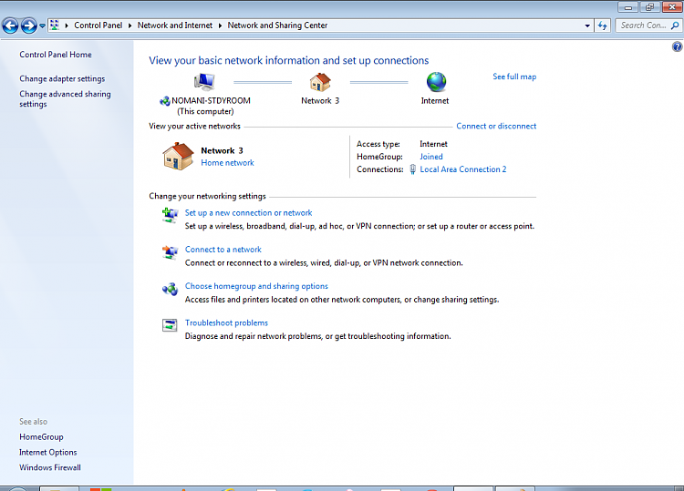The width and height of the screenshot is (684, 491).
Task: Restore down the window
Action: pos(649,7)
